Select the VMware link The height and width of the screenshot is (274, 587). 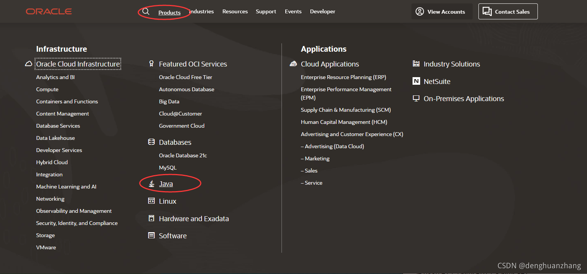[x=46, y=247]
